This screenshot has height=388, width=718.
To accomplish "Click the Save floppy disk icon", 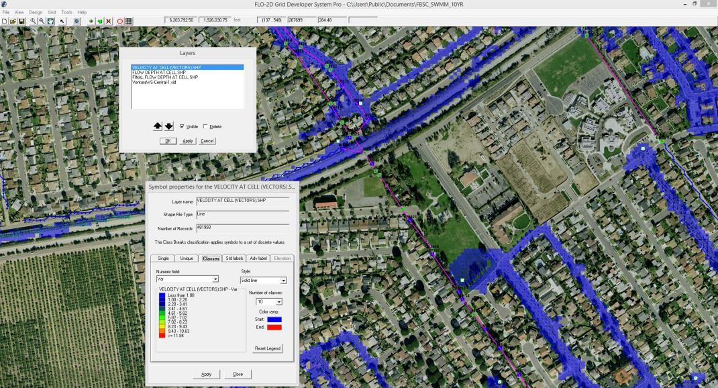I will click(x=21, y=21).
